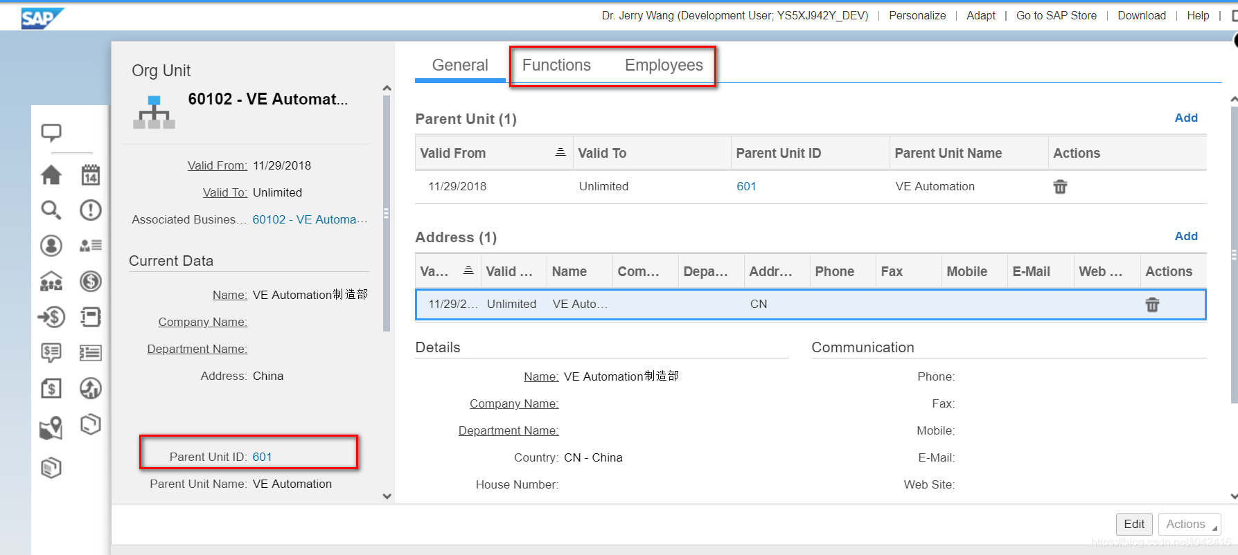Image resolution: width=1238 pixels, height=555 pixels.
Task: Open parent unit ID 601 in table
Action: [x=746, y=186]
